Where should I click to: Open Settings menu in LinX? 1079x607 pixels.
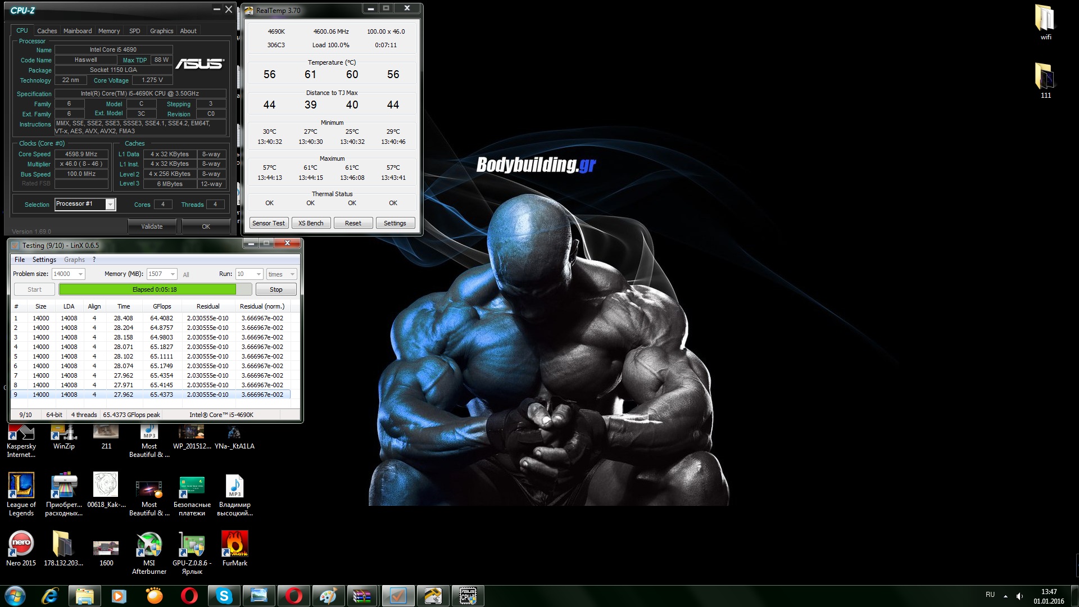[x=44, y=260]
